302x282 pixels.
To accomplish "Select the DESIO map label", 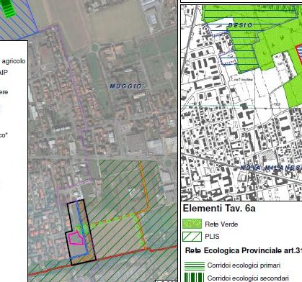I will [240, 25].
